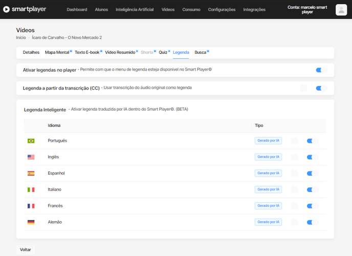Switch to the Detalhes tab
352x256 pixels.
pos(31,52)
